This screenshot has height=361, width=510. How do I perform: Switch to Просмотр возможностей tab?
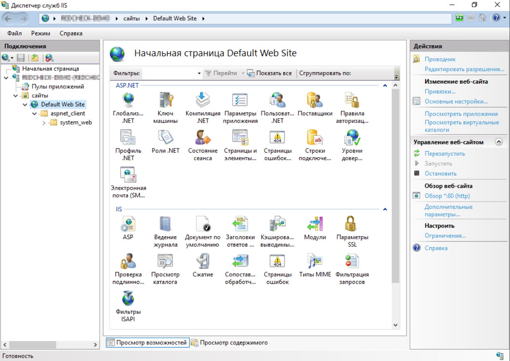147,343
